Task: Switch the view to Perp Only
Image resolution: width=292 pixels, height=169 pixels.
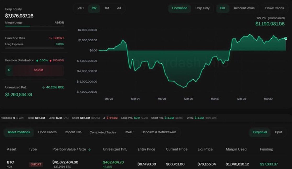Action: click(x=203, y=8)
